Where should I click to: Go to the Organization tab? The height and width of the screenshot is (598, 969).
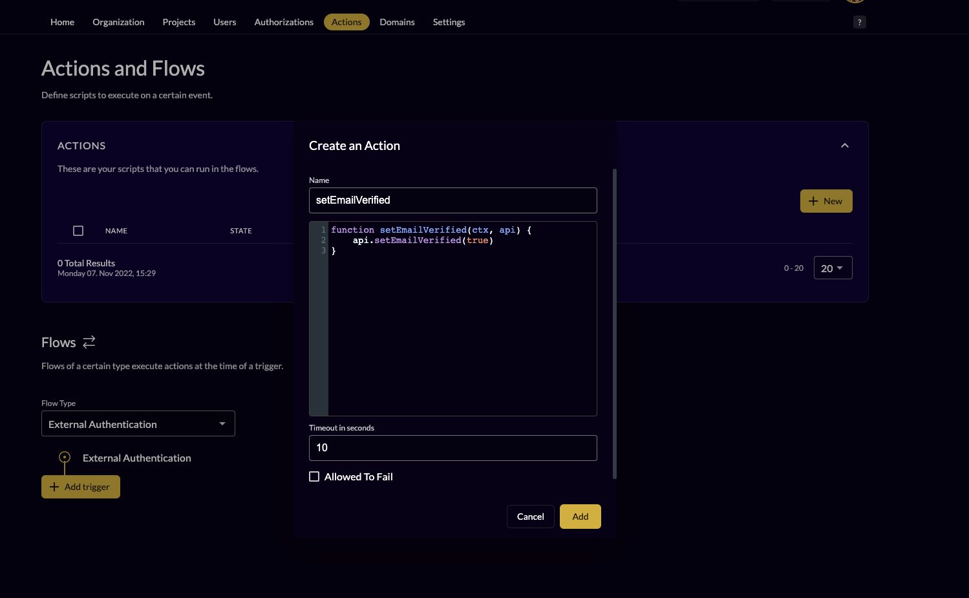[118, 22]
